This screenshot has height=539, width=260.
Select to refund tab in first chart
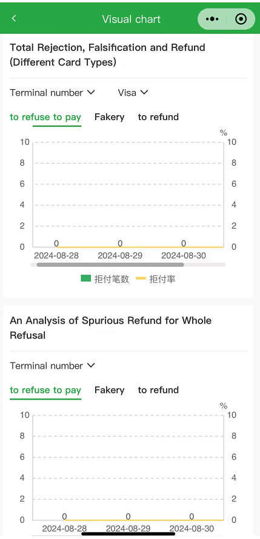tap(158, 117)
